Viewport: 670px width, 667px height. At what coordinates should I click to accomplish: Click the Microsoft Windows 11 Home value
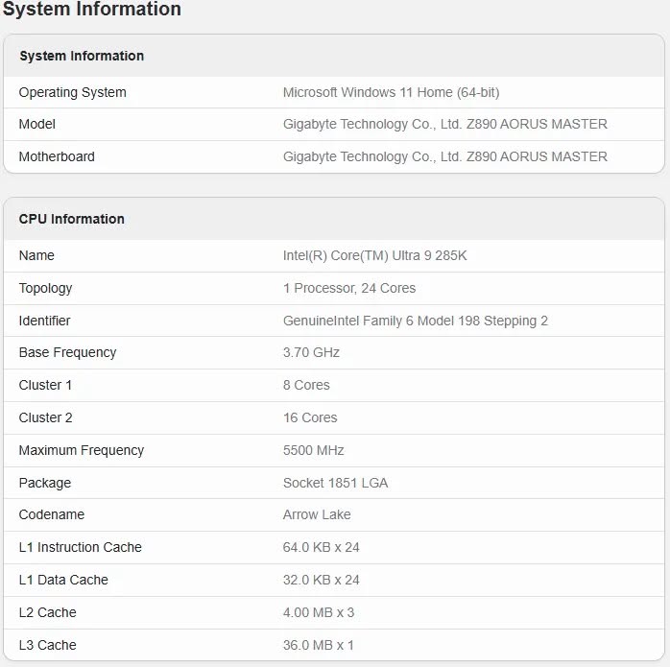pyautogui.click(x=391, y=93)
